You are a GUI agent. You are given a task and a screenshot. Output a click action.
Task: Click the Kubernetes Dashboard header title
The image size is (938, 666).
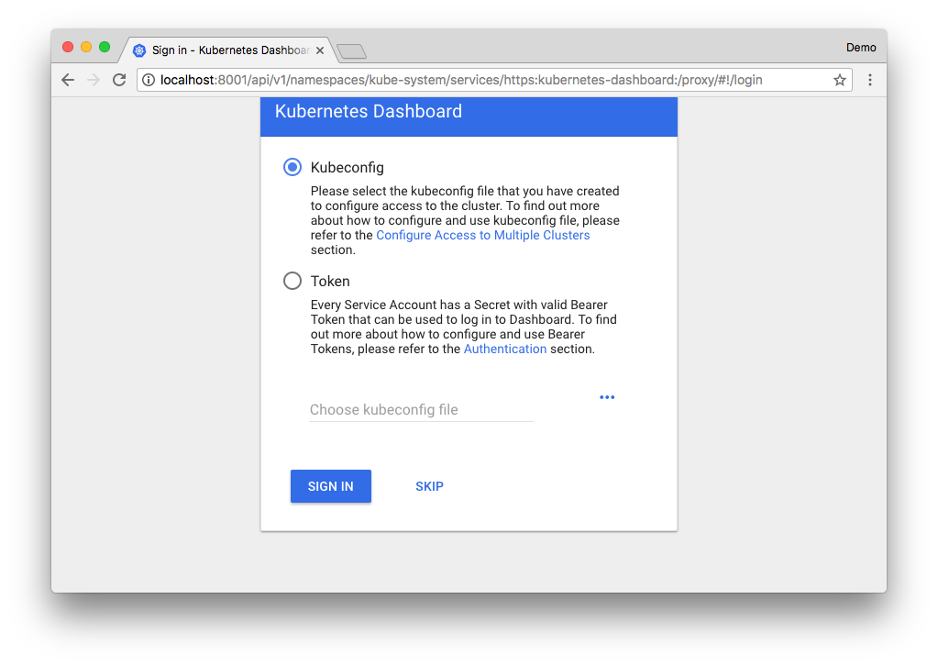[x=369, y=111]
